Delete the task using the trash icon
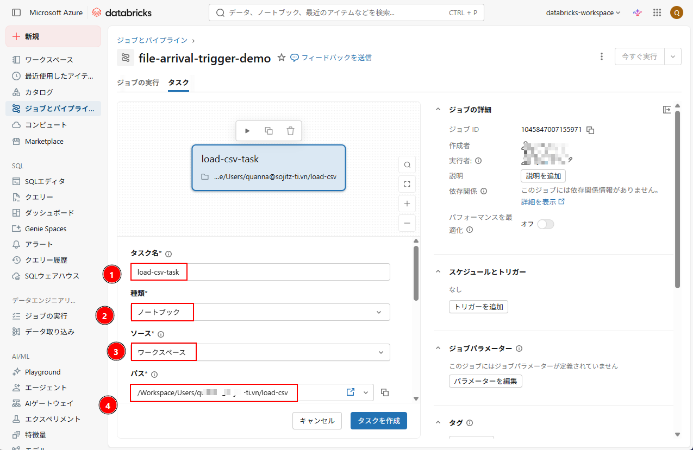 290,131
